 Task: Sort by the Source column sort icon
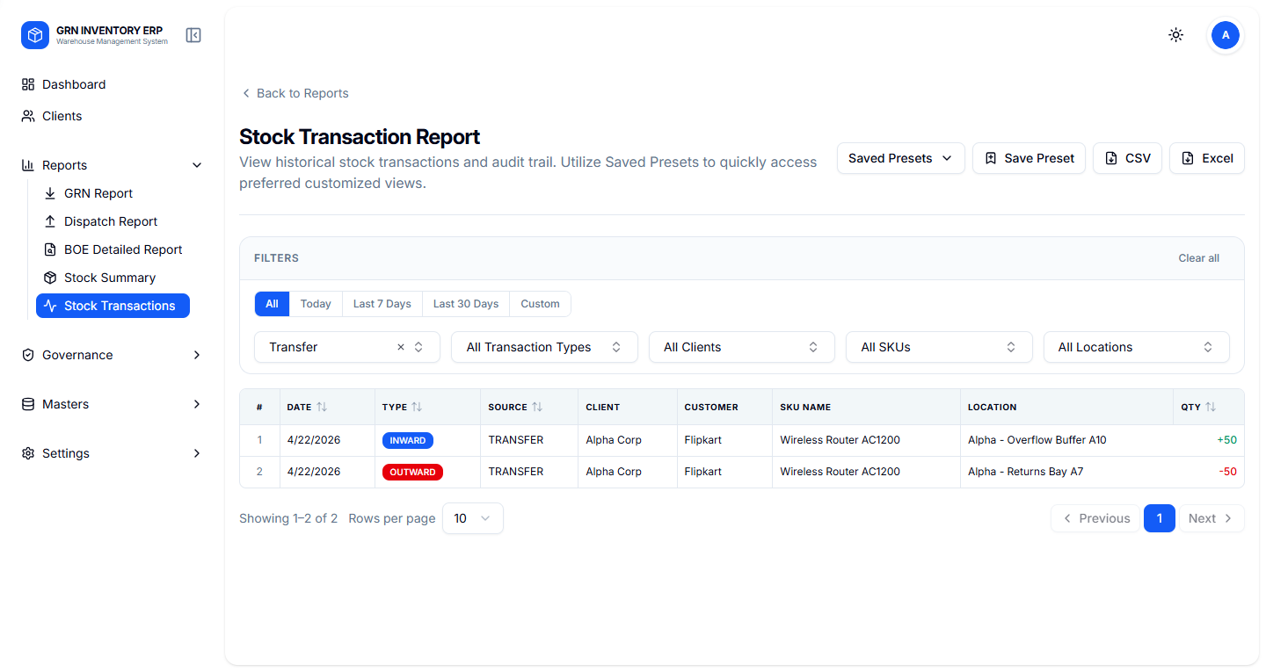coord(537,407)
